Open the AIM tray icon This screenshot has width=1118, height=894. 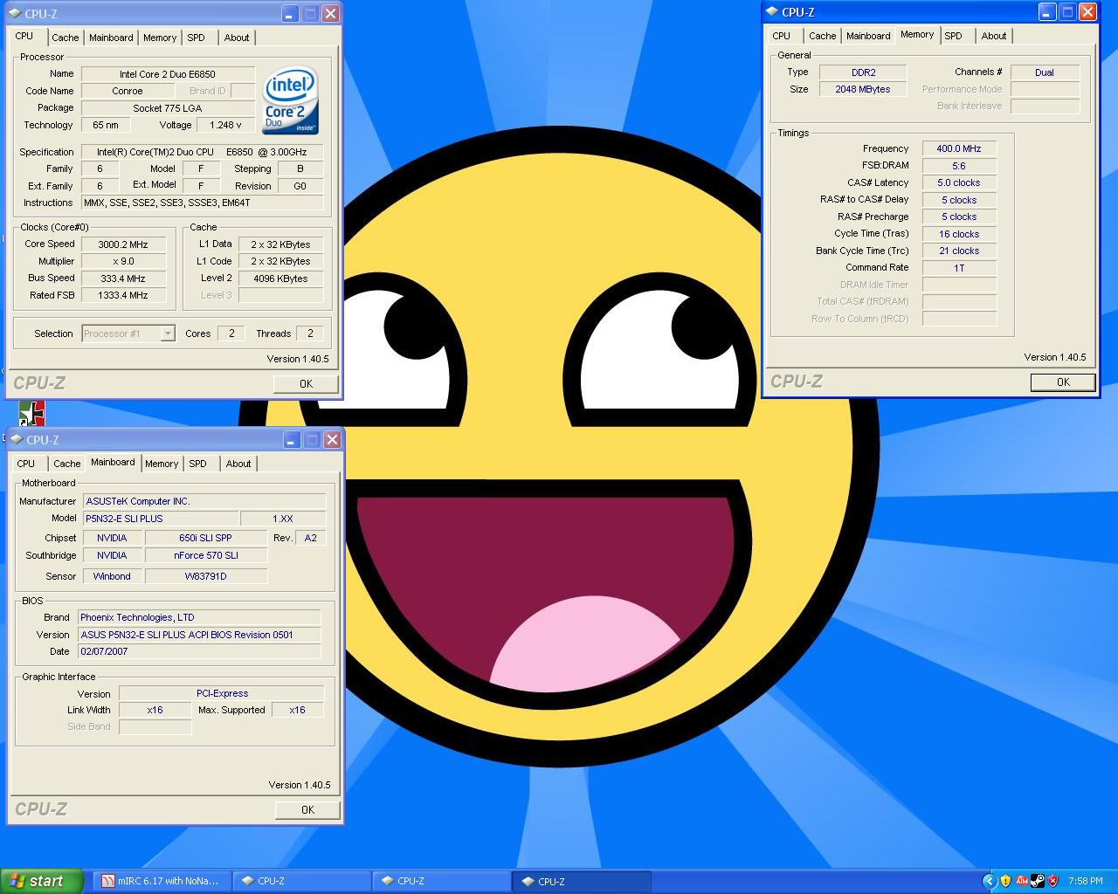point(1021,881)
